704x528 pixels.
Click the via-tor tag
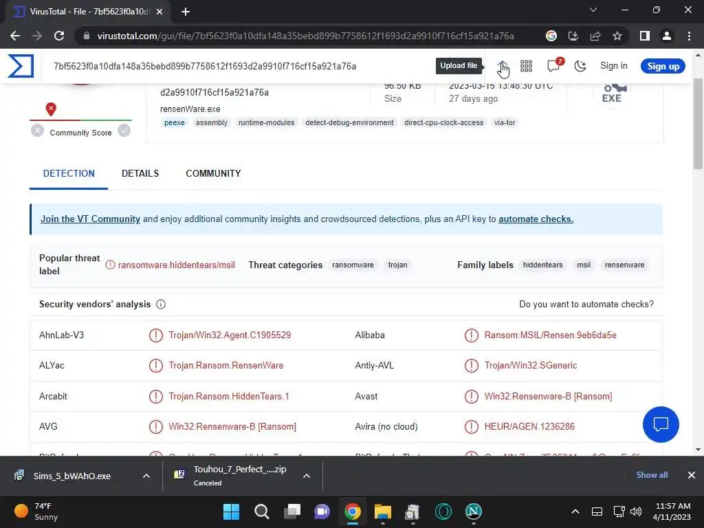[505, 122]
